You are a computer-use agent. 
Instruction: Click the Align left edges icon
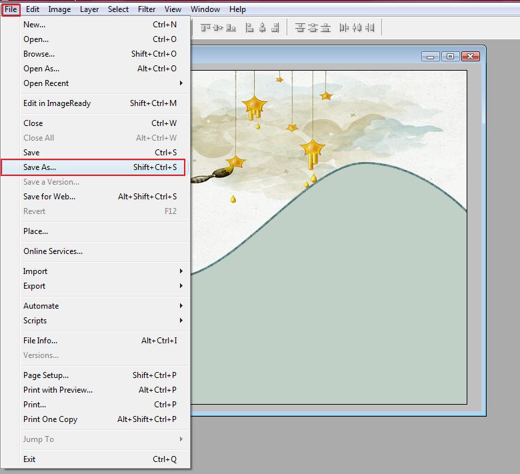click(x=250, y=27)
